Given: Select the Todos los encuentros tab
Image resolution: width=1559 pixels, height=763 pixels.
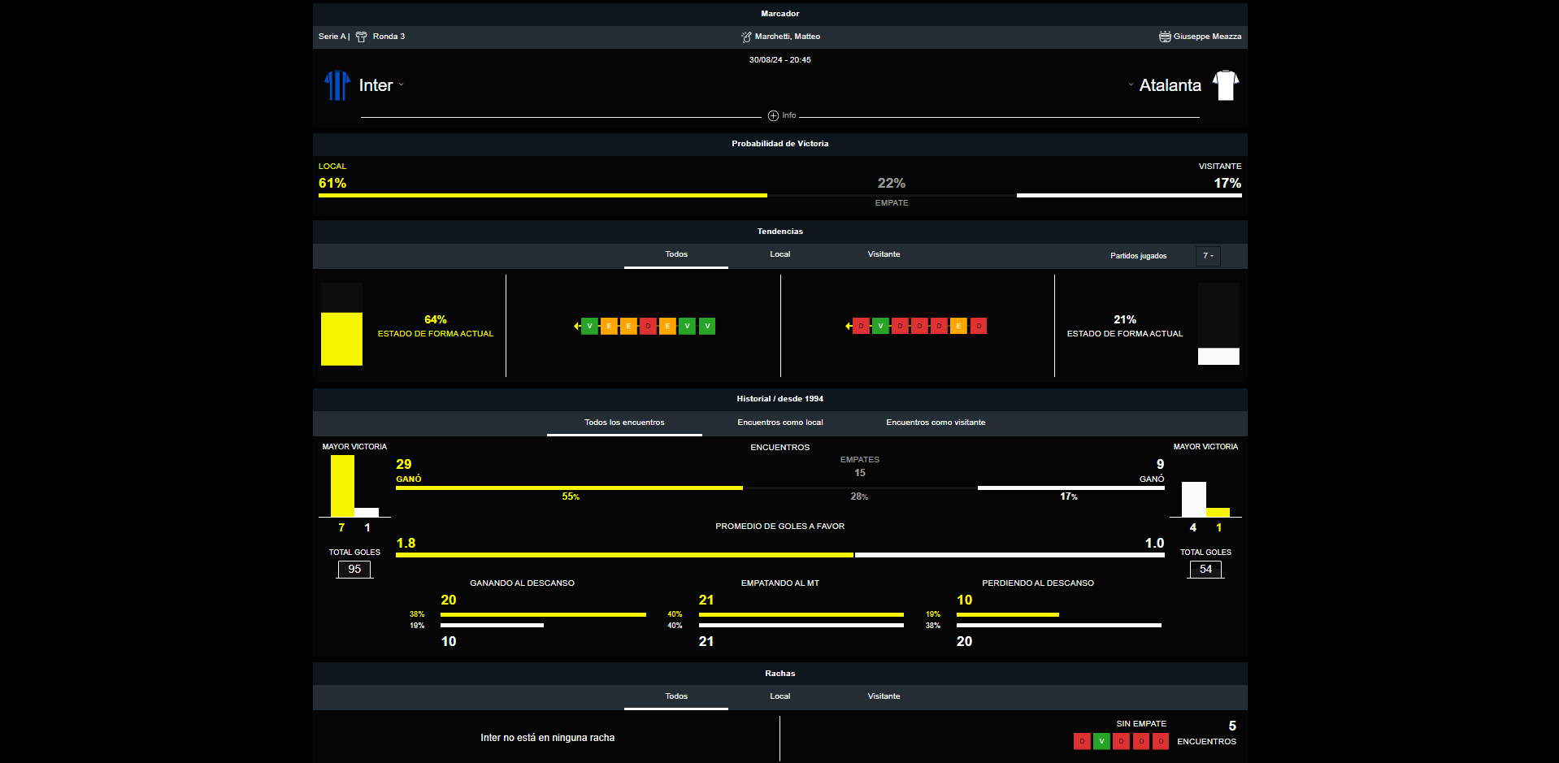Looking at the screenshot, I should [624, 423].
